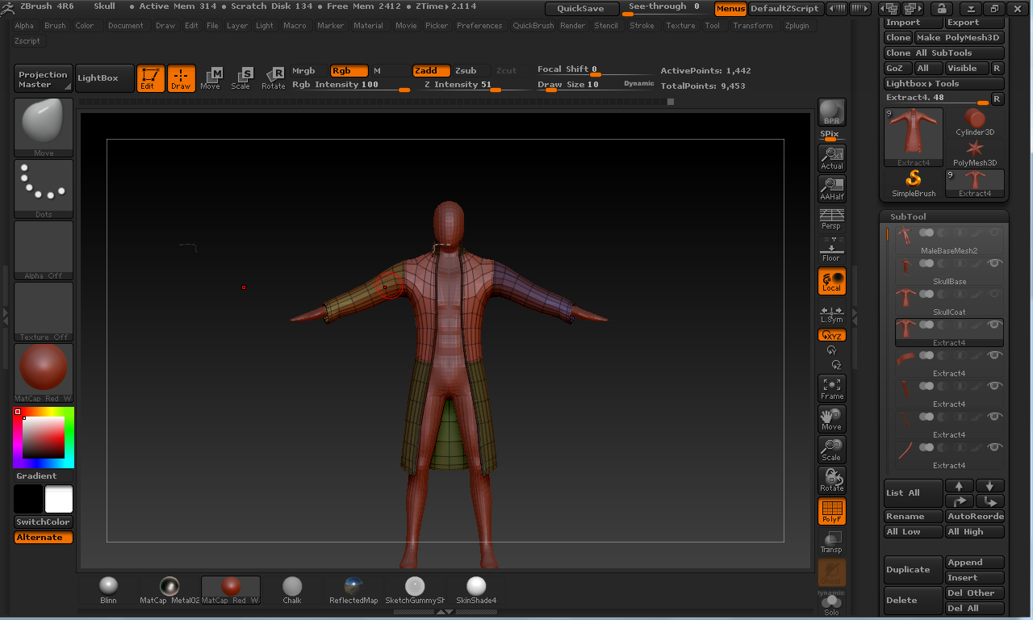Click the Edit mode button in top toolbar
1033x620 pixels.
150,78
